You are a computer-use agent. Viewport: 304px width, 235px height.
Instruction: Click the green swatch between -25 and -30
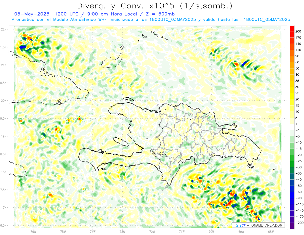point(292,164)
